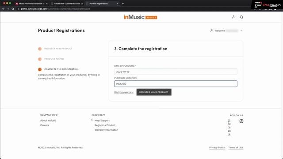This screenshot has width=283, height=159.
Task: Open the Privacy Policy link
Action: (x=217, y=148)
